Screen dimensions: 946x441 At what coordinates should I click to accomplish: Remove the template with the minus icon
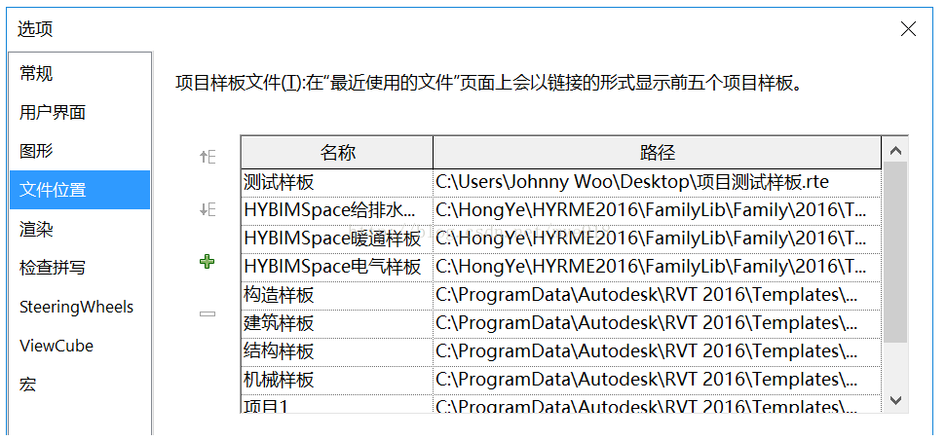208,313
